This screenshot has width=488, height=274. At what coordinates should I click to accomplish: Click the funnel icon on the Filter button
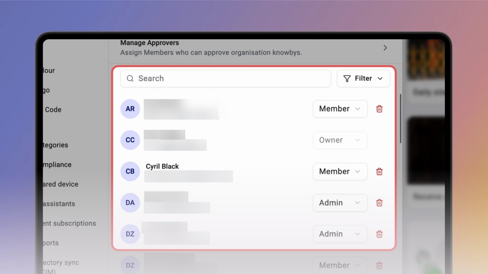pyautogui.click(x=347, y=78)
